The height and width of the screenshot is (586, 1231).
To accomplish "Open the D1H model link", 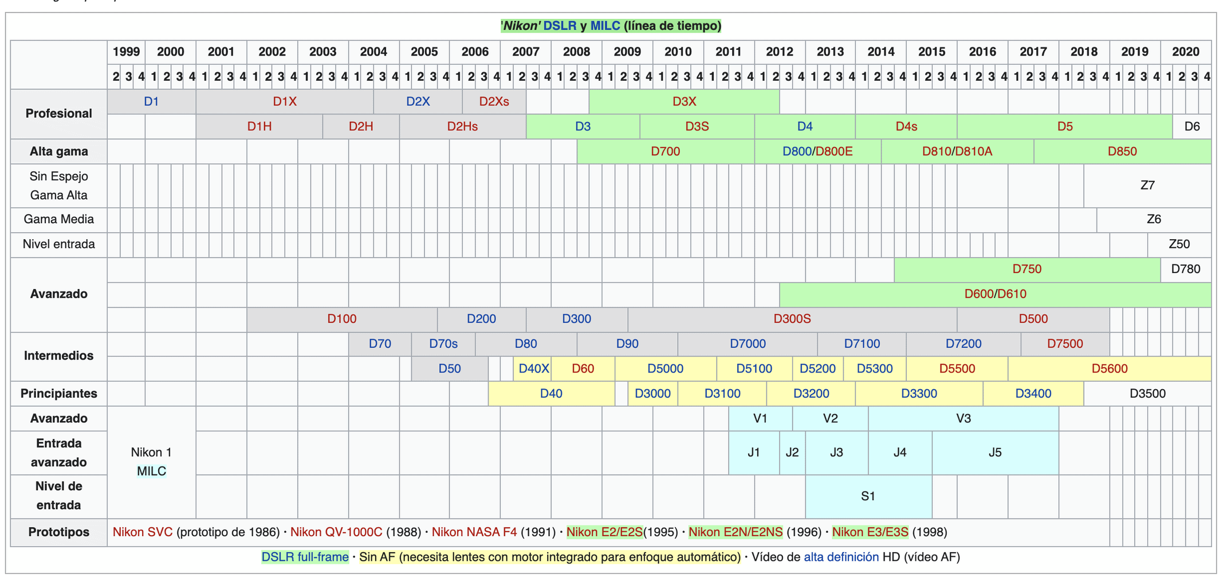I will click(259, 126).
